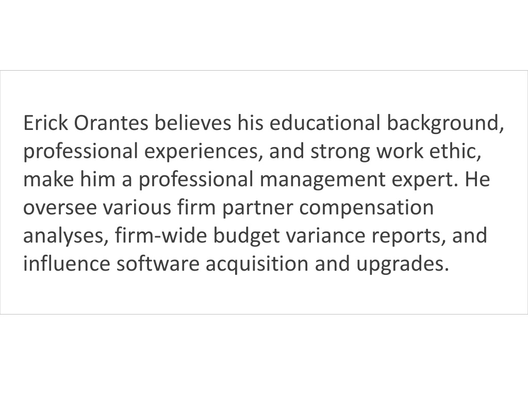Select the word "Orantes" in the paragraph
This screenshot has width=528, height=396.
111,123
